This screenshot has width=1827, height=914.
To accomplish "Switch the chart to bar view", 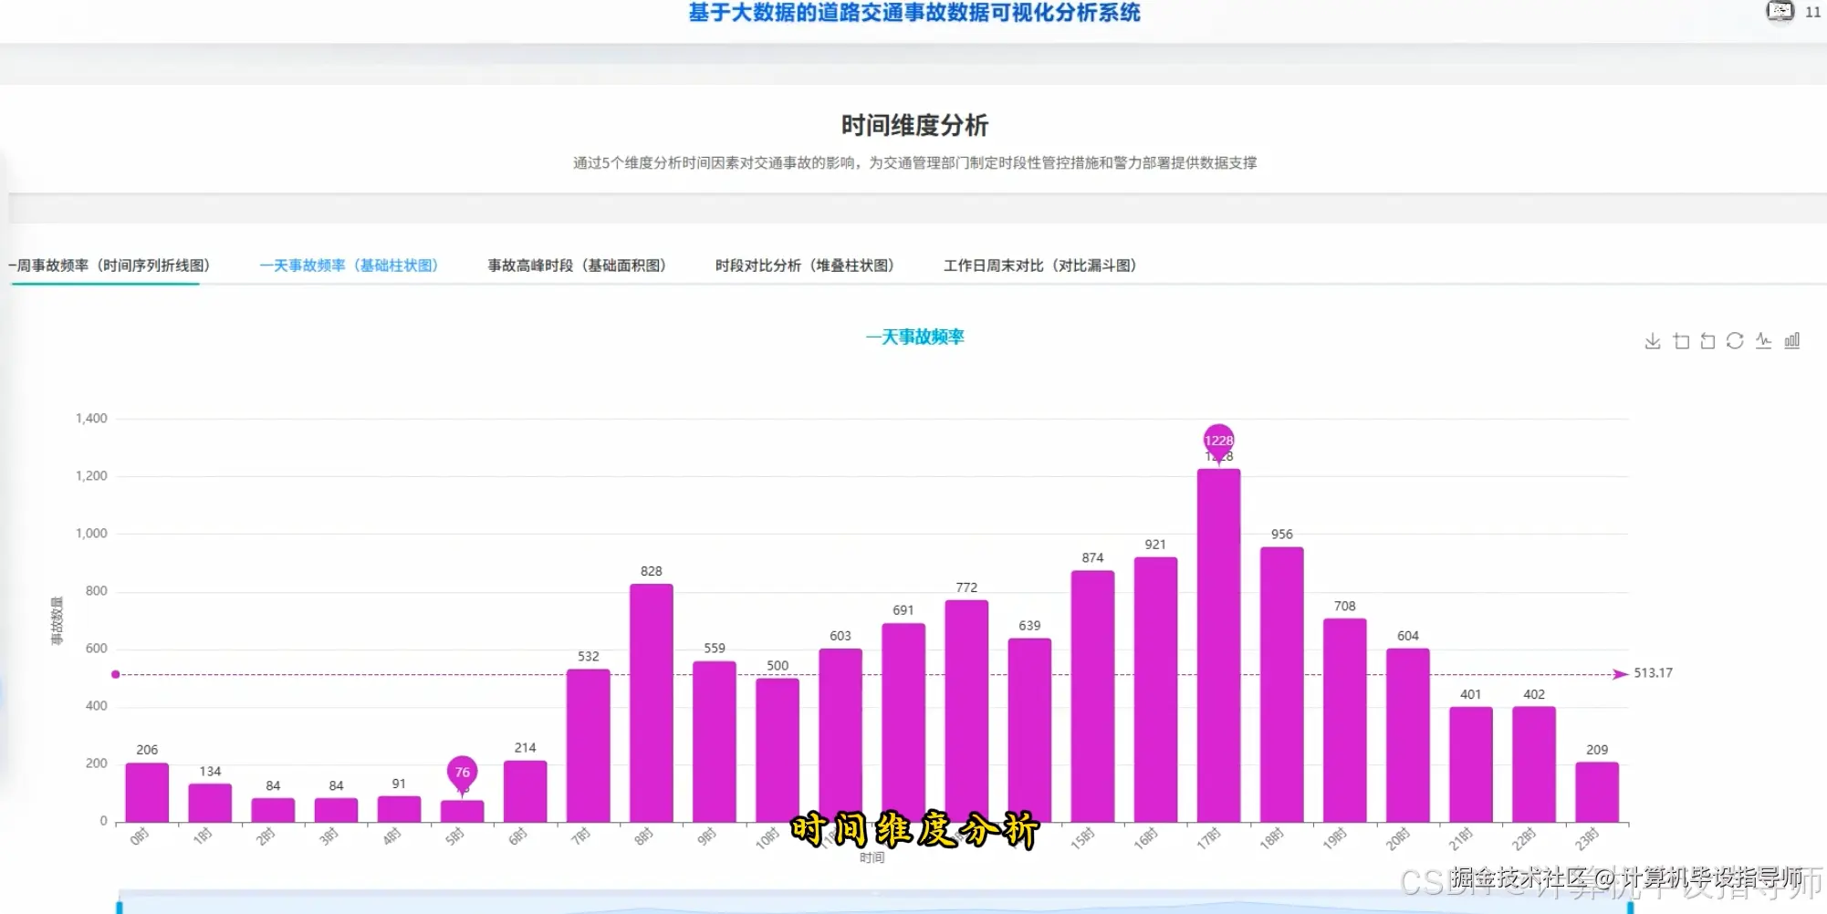I will point(1791,340).
